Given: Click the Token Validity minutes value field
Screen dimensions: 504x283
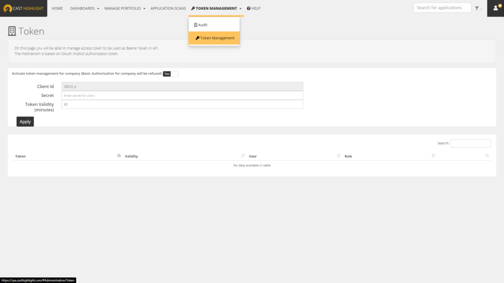Looking at the screenshot, I should [182, 104].
